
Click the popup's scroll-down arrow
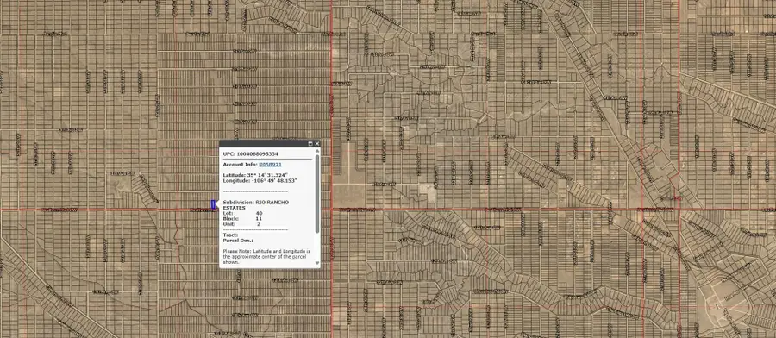tap(317, 263)
